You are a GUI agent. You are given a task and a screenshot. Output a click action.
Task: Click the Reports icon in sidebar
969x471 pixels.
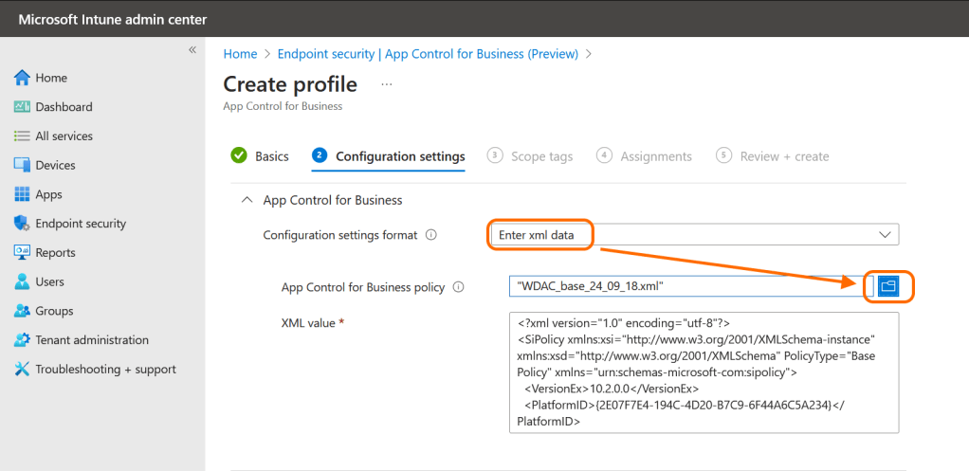pyautogui.click(x=23, y=253)
